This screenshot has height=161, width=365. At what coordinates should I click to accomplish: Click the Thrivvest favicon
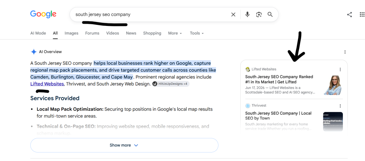247,106
